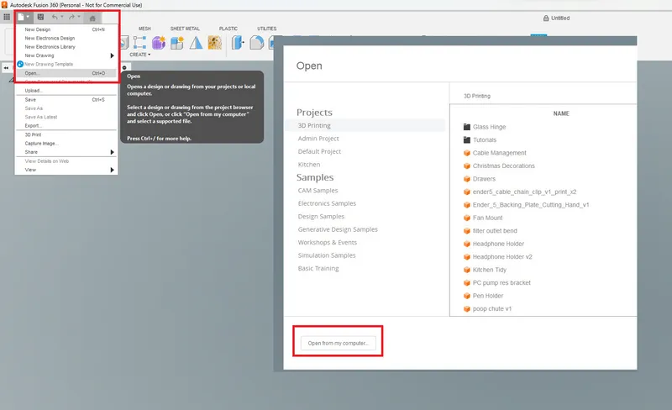This screenshot has height=410, width=672.
Task: Choose Open... from File menu
Action: tap(32, 73)
